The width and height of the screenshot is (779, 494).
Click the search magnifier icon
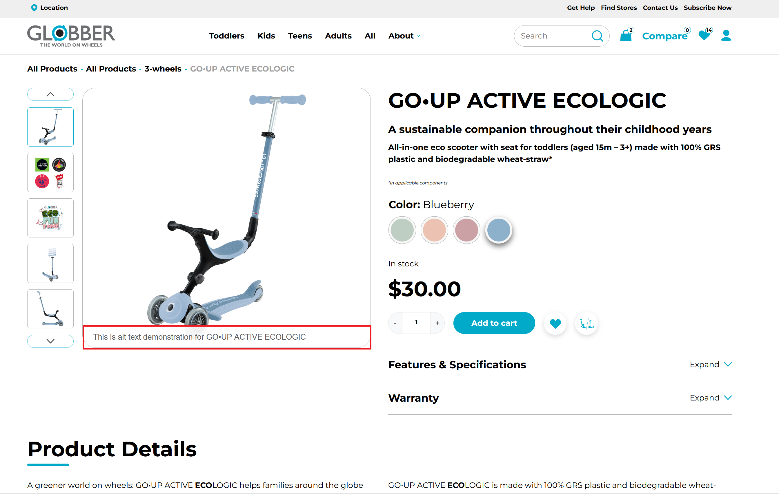click(x=597, y=36)
